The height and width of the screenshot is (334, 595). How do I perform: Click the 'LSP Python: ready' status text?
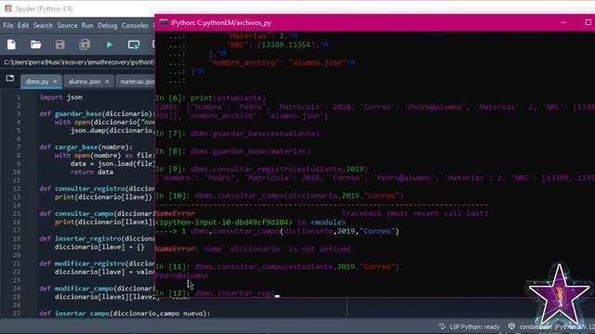(x=475, y=327)
